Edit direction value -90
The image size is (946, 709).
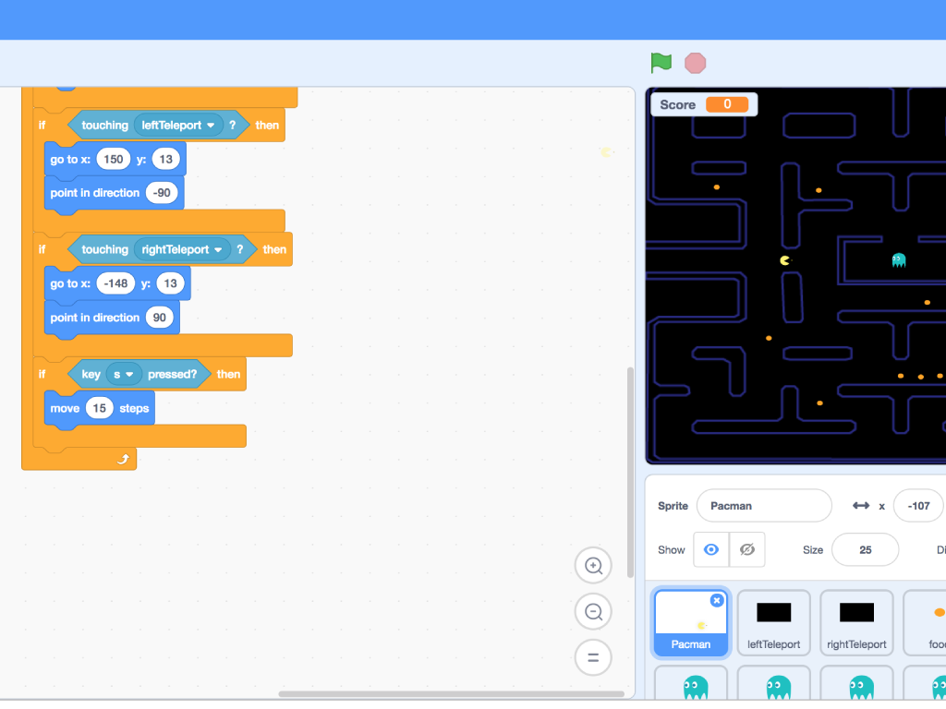(162, 193)
